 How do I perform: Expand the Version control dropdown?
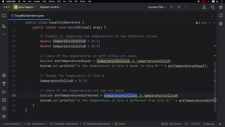coord(51,7)
